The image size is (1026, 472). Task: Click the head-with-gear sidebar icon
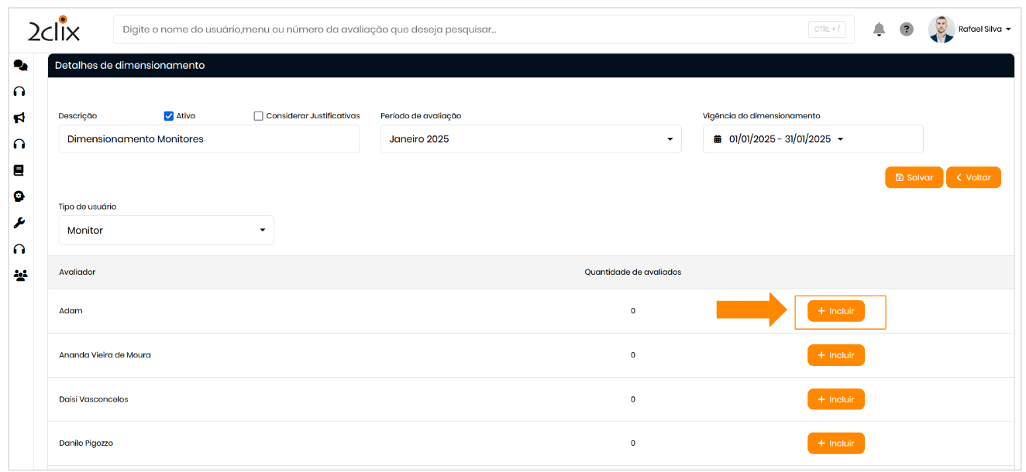tap(20, 197)
